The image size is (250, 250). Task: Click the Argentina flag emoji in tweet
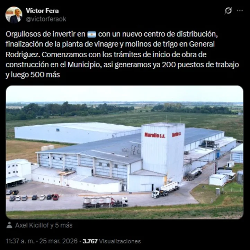pyautogui.click(x=92, y=34)
